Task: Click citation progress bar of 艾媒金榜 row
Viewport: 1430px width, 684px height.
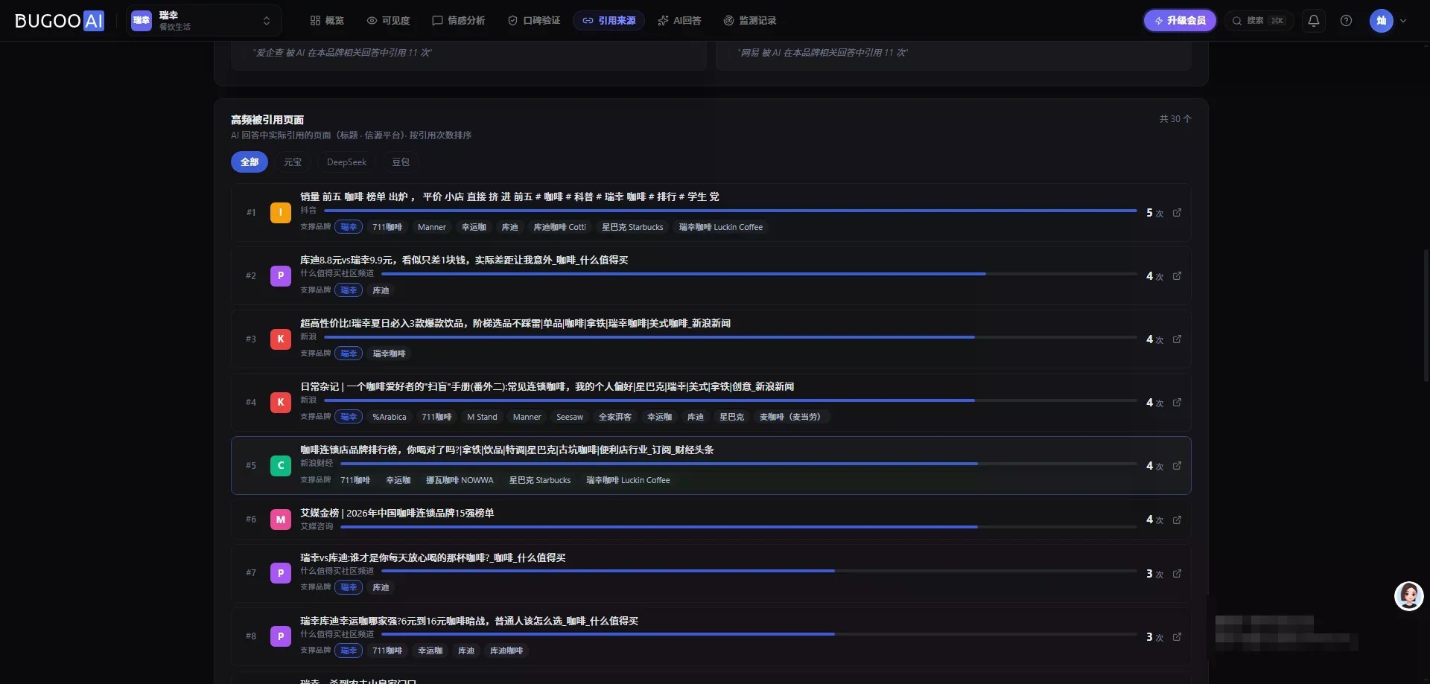Action: [739, 527]
